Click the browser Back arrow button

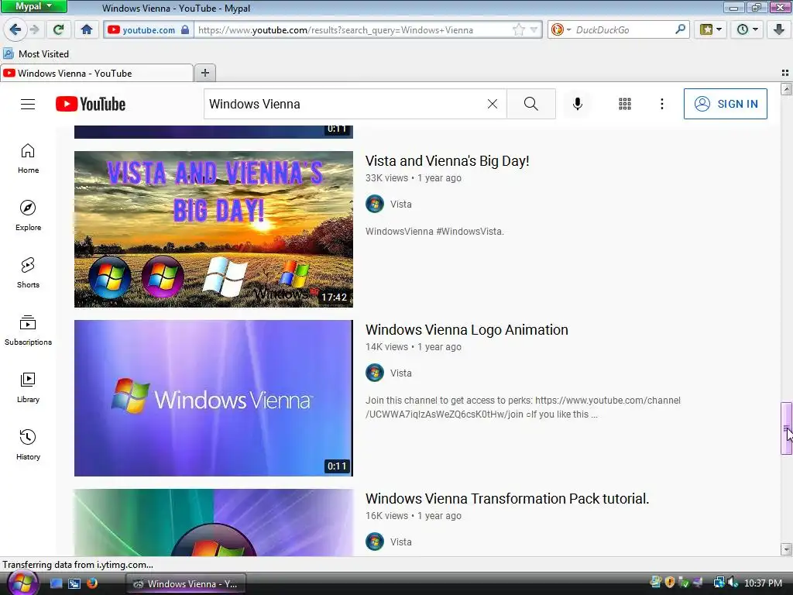click(x=15, y=29)
